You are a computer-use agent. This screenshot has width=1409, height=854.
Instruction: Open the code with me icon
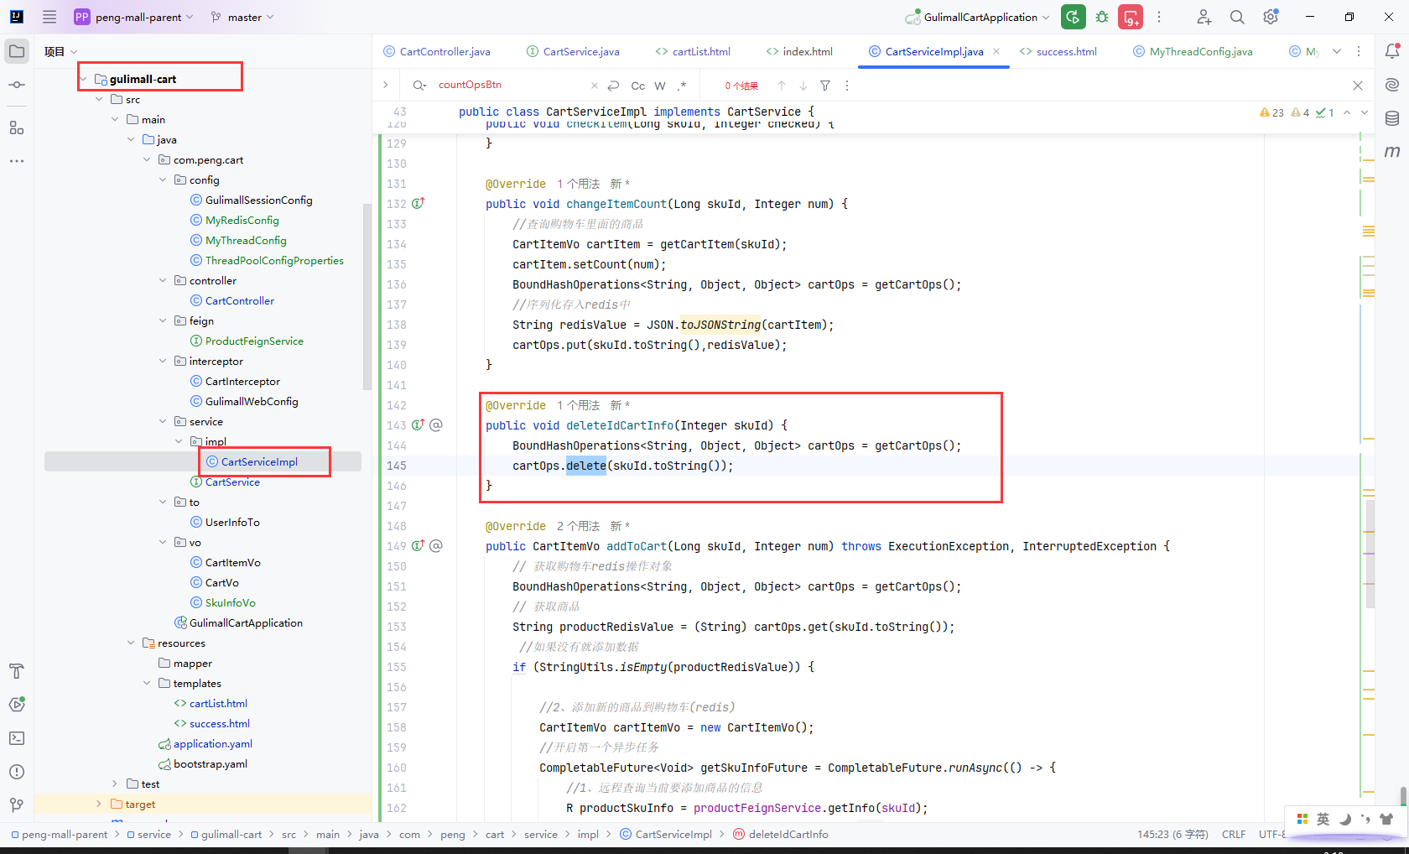pyautogui.click(x=1204, y=17)
